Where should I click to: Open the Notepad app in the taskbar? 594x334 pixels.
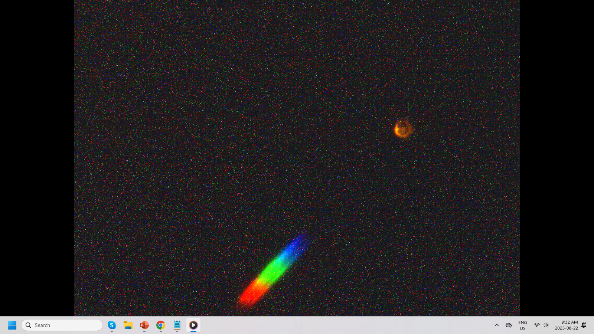click(177, 325)
